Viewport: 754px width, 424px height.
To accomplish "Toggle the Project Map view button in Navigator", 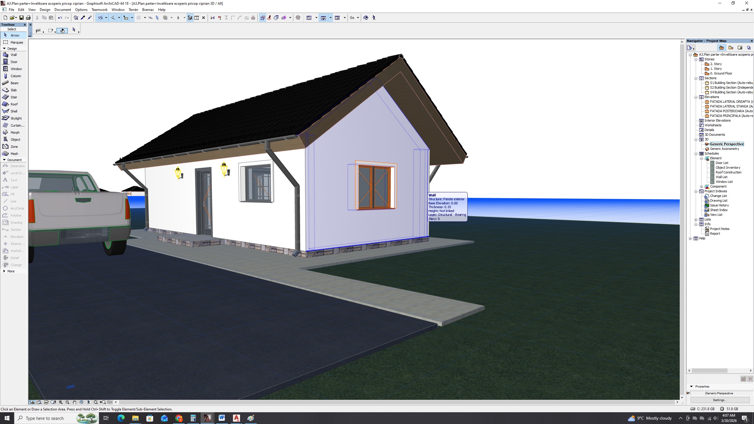I will tap(721, 48).
